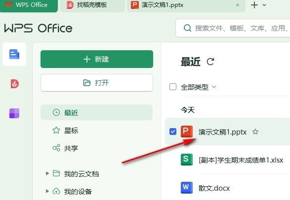Open the documents icon in left sidebar
290x200 pixels.
click(14, 54)
